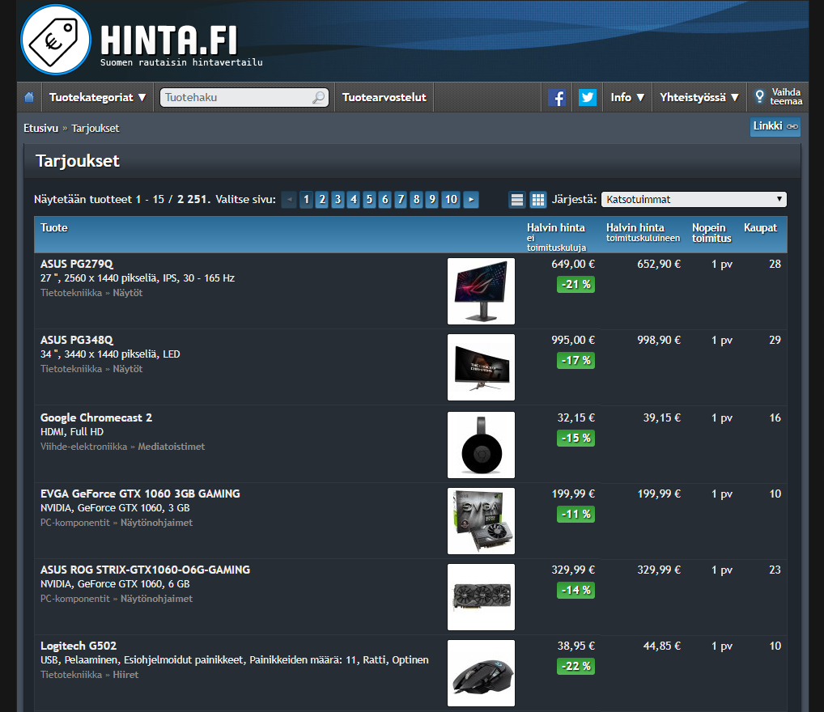
Task: Go to page 2
Action: point(322,200)
